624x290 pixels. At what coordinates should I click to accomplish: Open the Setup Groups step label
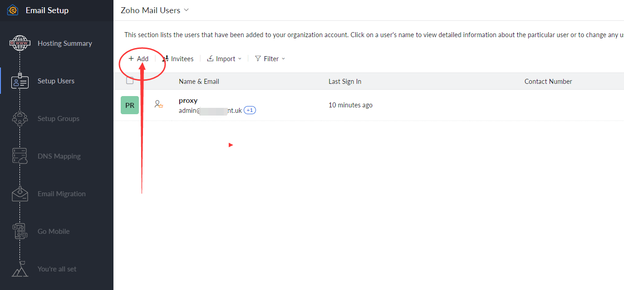coord(59,119)
